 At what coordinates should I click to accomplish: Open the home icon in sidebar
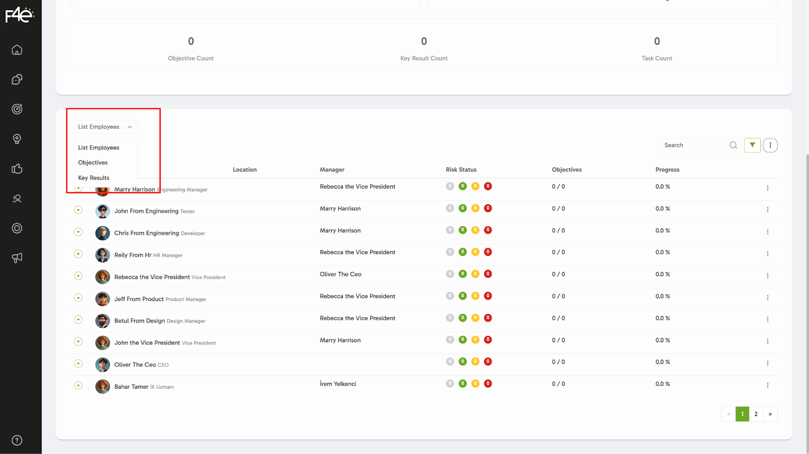click(17, 50)
